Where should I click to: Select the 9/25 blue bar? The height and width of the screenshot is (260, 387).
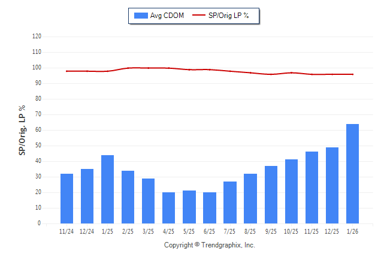coord(271,195)
